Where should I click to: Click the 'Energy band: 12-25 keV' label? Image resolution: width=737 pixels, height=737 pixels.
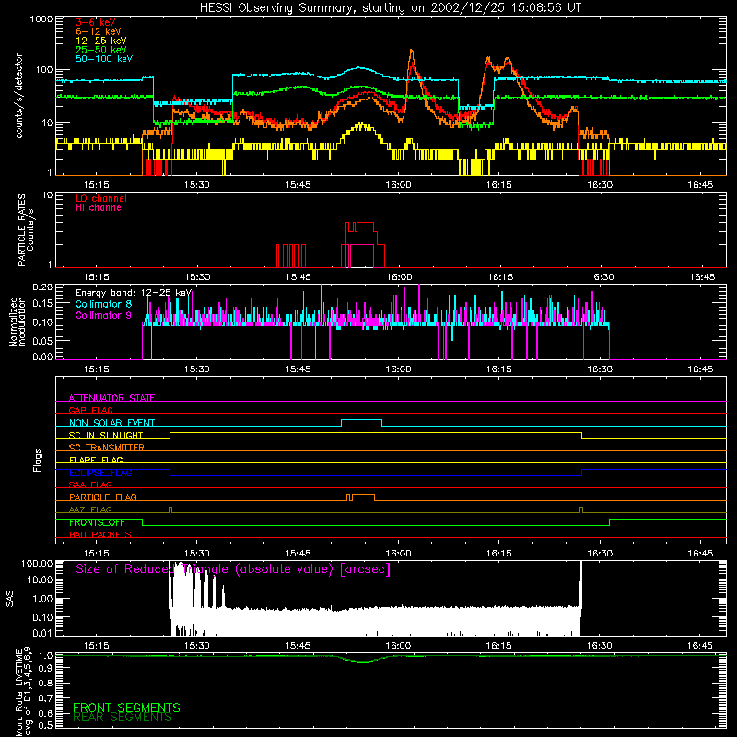[x=134, y=293]
